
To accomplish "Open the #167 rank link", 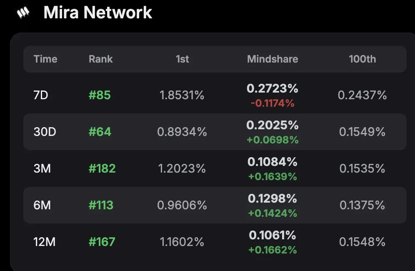I will point(102,242).
